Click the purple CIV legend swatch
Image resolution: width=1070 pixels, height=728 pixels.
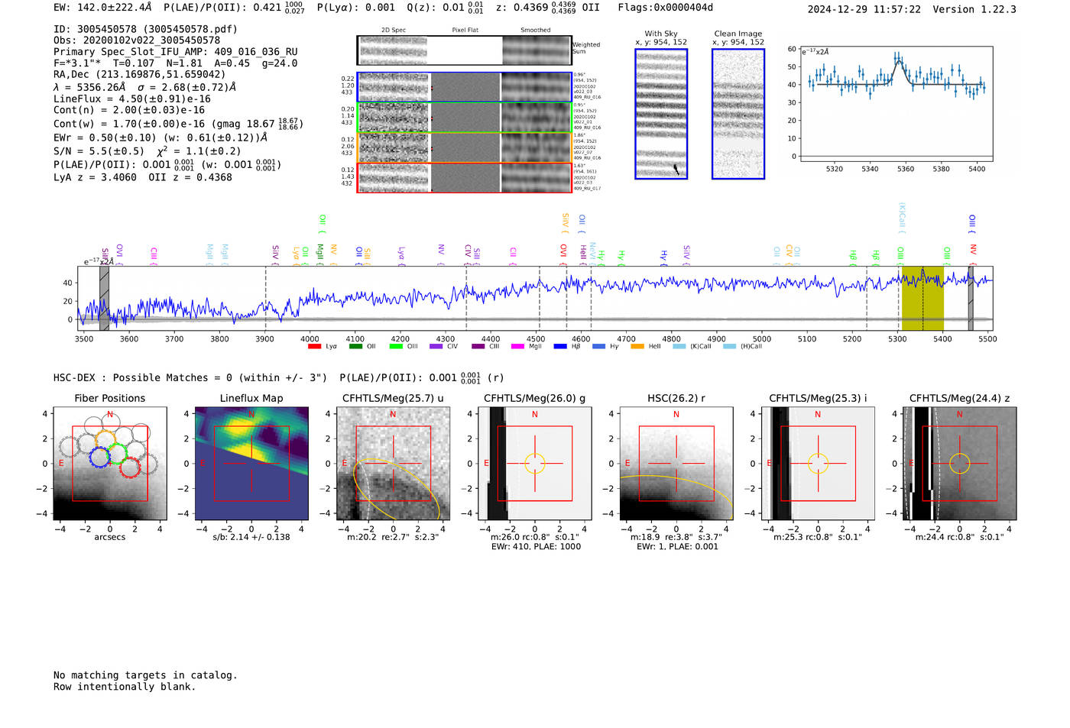(x=436, y=346)
